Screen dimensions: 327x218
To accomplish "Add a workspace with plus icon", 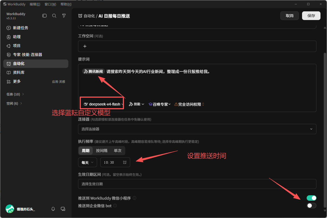I will click(x=85, y=46).
